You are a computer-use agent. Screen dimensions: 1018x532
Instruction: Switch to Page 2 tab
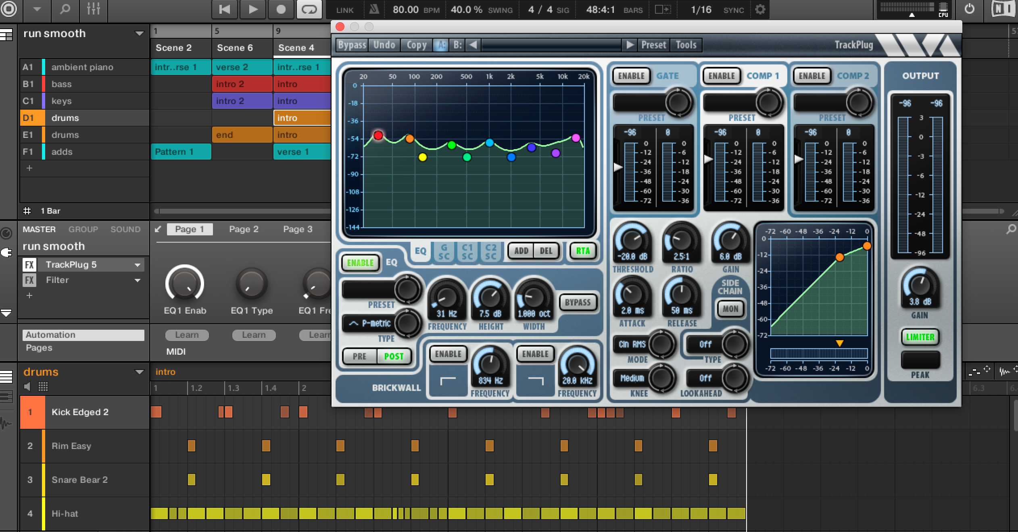[x=244, y=229]
